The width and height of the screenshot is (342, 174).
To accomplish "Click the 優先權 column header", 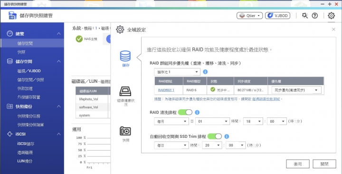I will click(x=295, y=81).
